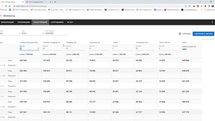The width and height of the screenshot is (215, 121).
Task: Click the plan value 13 668
Action: (x=162, y=102)
